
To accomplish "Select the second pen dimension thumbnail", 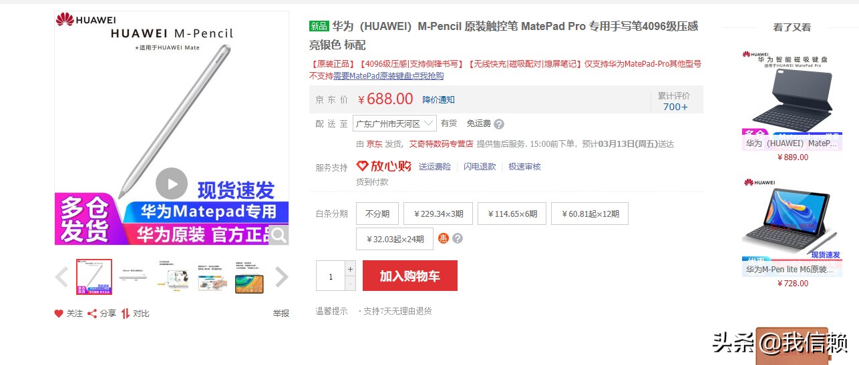I will 133,277.
